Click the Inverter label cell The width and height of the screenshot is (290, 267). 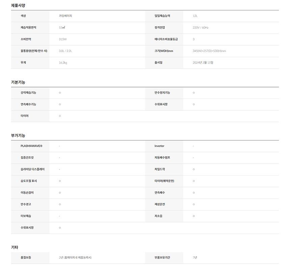coord(159,146)
